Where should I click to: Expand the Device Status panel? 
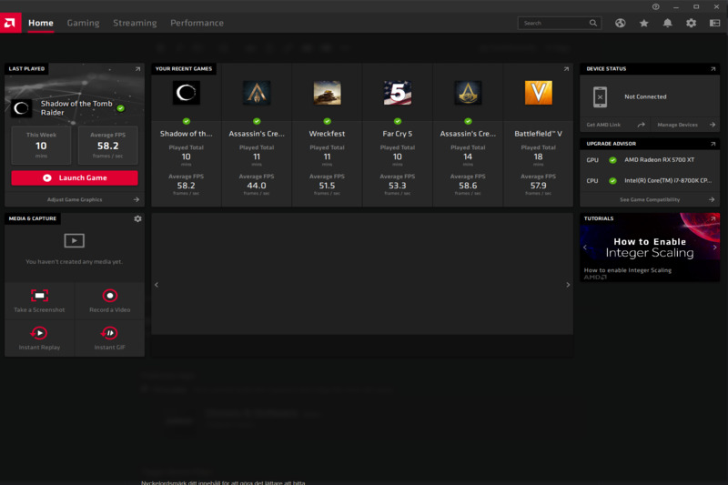pos(713,68)
